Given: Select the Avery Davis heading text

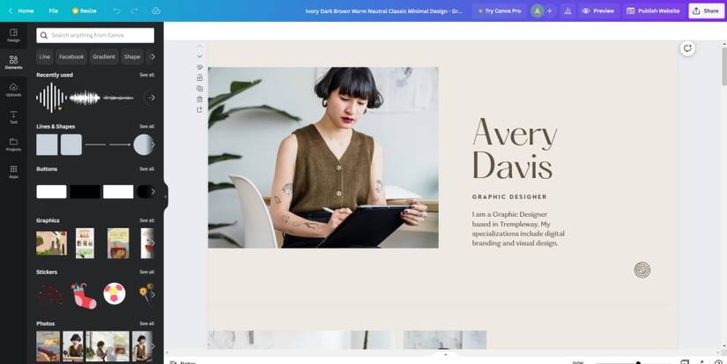Looking at the screenshot, I should click(514, 148).
